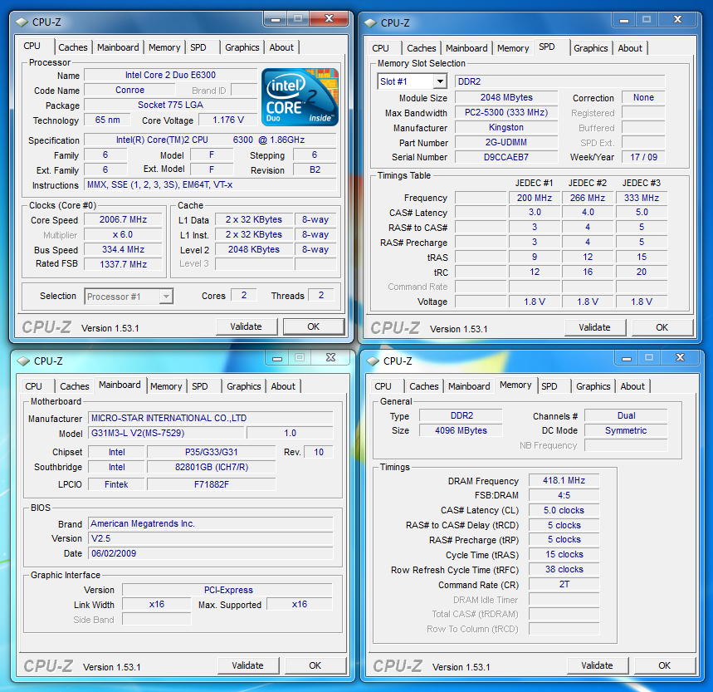Close the SPD tab window
The height and width of the screenshot is (692, 713).
coord(677,20)
